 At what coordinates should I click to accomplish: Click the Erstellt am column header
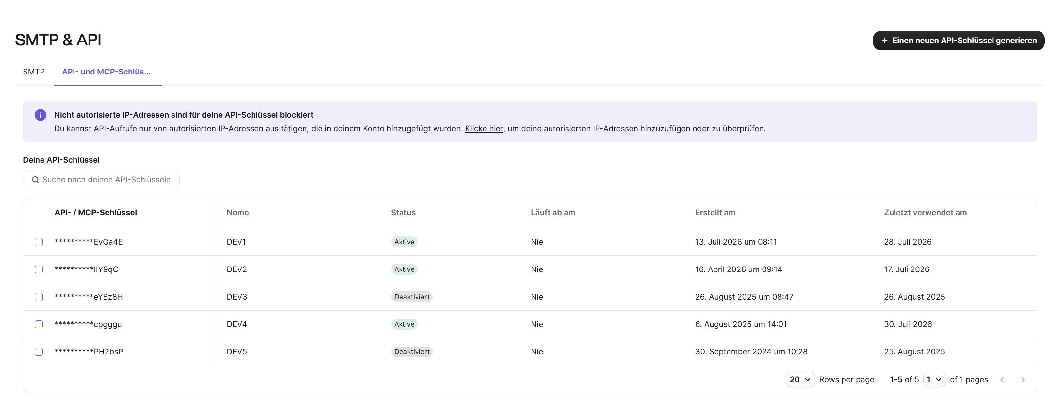point(715,213)
